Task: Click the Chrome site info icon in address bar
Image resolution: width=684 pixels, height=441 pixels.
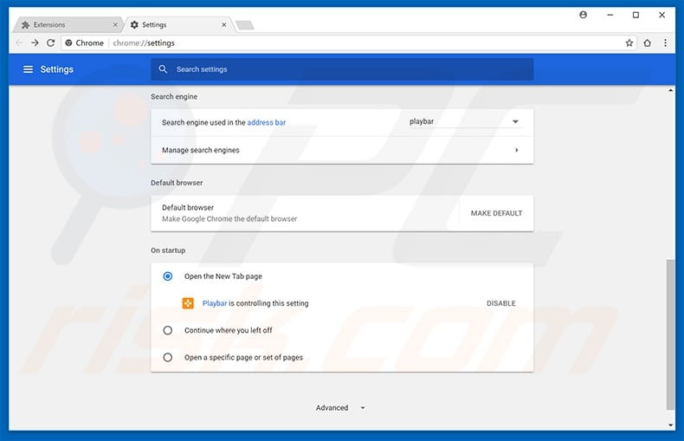Action: tap(68, 42)
